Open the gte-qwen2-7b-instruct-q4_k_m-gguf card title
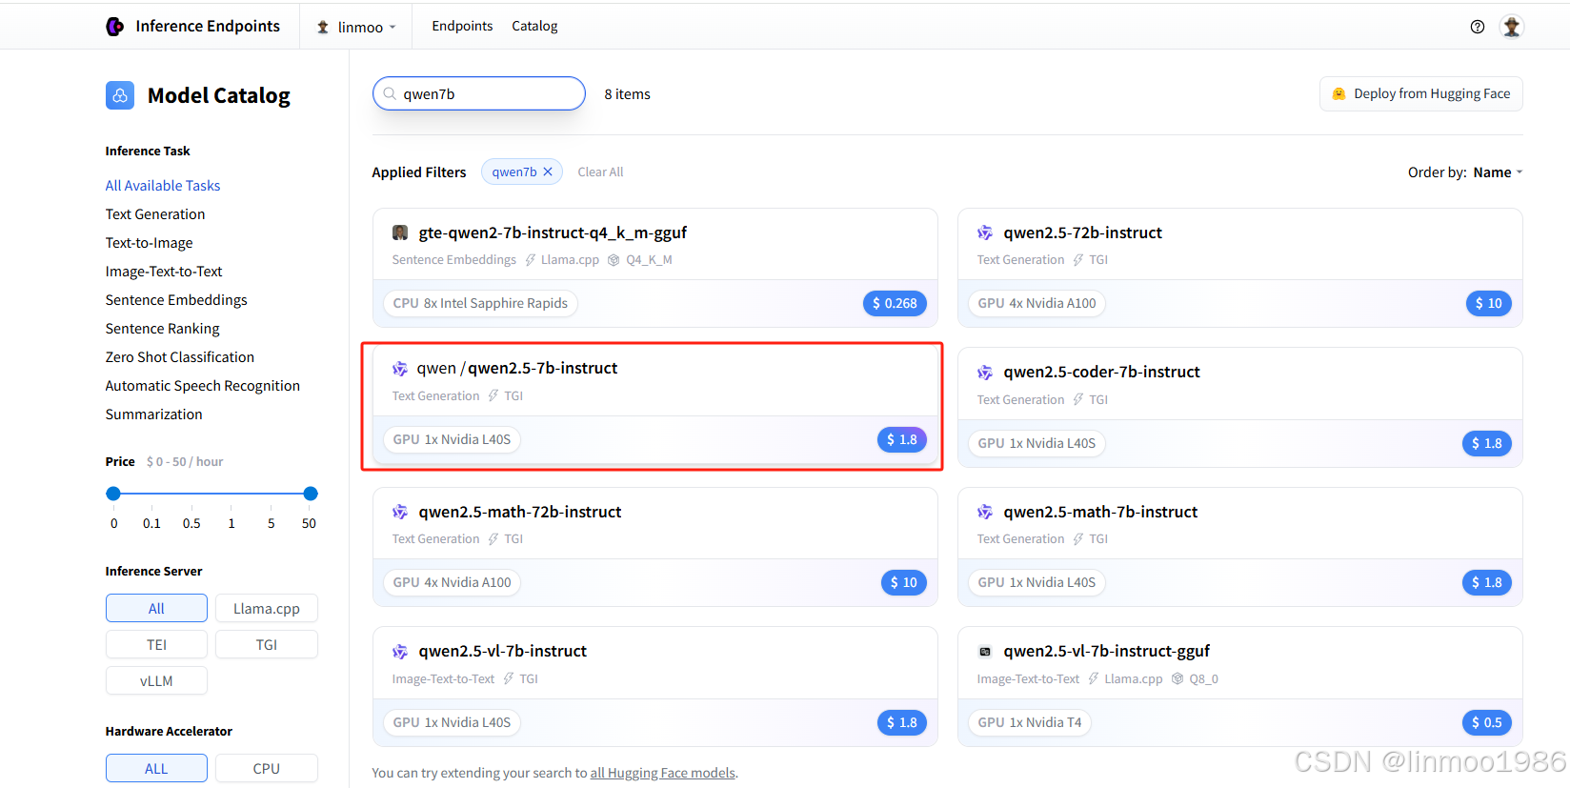The width and height of the screenshot is (1570, 788). 553,232
